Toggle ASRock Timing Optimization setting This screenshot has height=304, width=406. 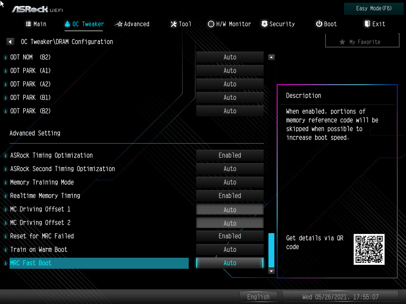click(x=230, y=155)
